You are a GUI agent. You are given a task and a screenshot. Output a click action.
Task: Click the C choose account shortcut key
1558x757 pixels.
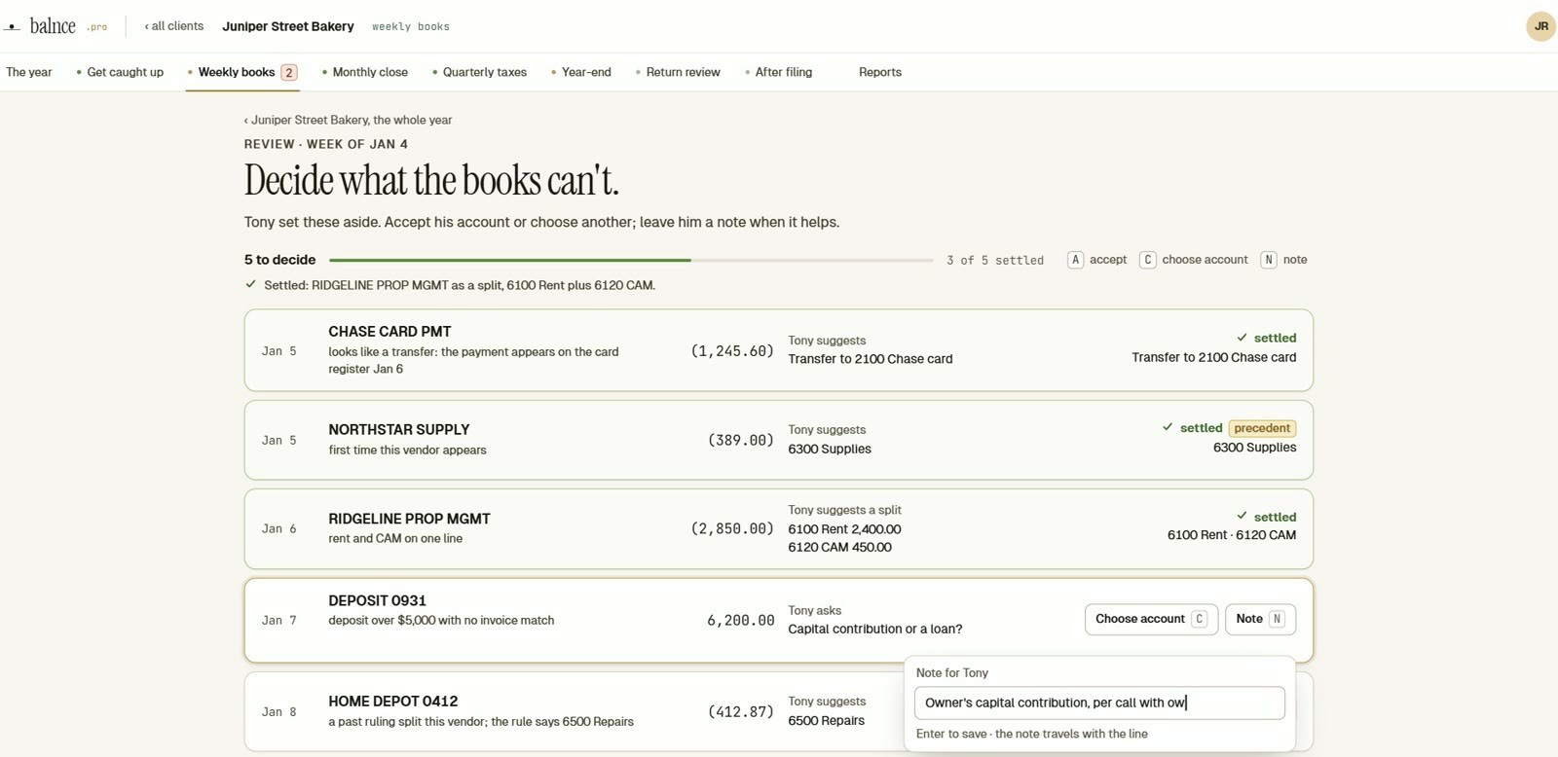click(1148, 260)
